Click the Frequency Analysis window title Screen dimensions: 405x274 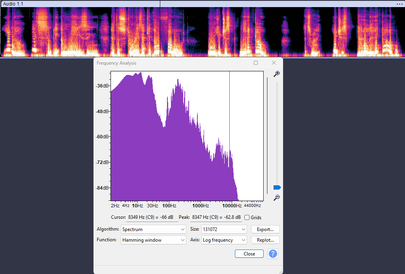coord(116,63)
